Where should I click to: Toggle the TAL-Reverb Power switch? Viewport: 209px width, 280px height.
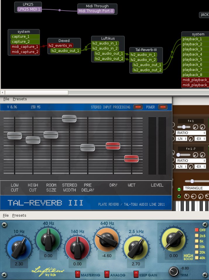click(x=163, y=107)
